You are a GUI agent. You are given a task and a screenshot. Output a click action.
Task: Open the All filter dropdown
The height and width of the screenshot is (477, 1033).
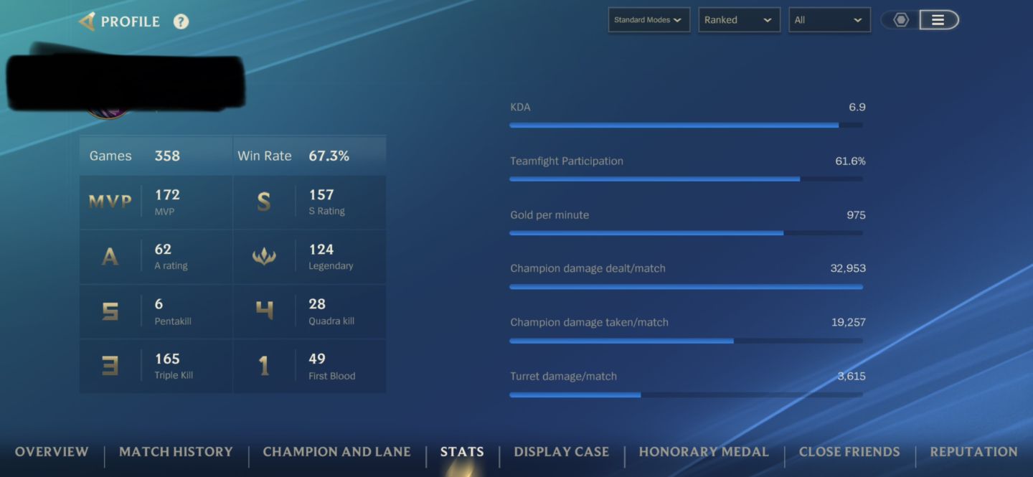point(829,20)
